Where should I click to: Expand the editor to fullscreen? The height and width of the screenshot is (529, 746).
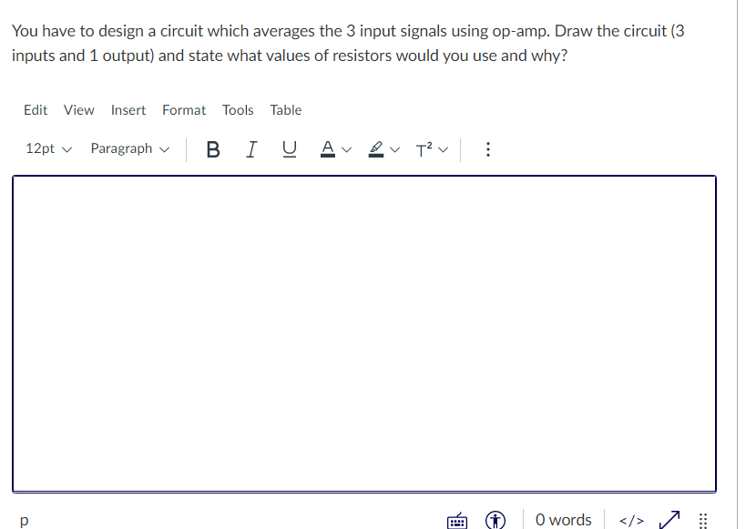[669, 520]
